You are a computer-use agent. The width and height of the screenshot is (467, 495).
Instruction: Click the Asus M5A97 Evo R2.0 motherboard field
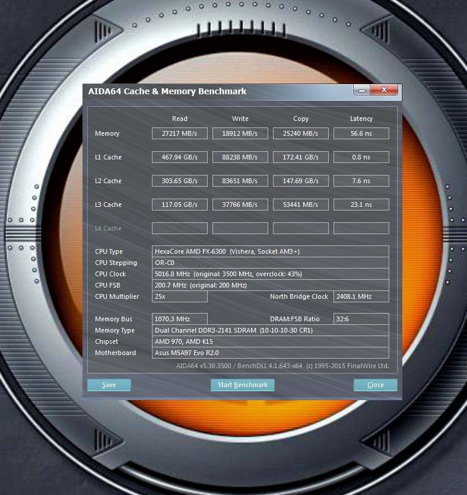tap(271, 353)
